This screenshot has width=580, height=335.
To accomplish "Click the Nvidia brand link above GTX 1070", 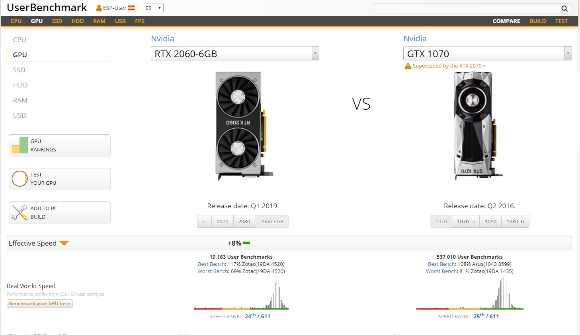I will click(415, 39).
